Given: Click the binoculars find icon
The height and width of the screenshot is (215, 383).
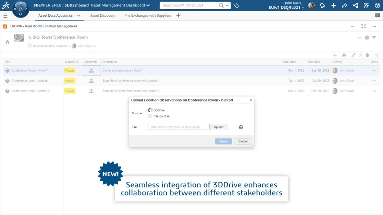Looking at the screenshot, I should 344,55.
